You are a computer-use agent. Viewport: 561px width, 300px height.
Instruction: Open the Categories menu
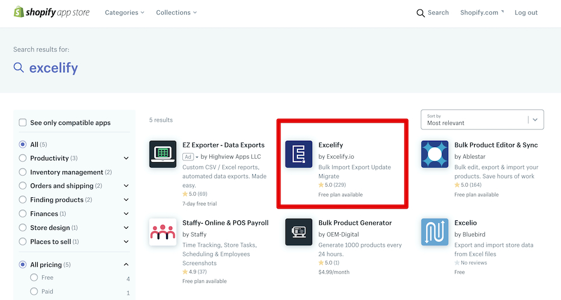125,12
